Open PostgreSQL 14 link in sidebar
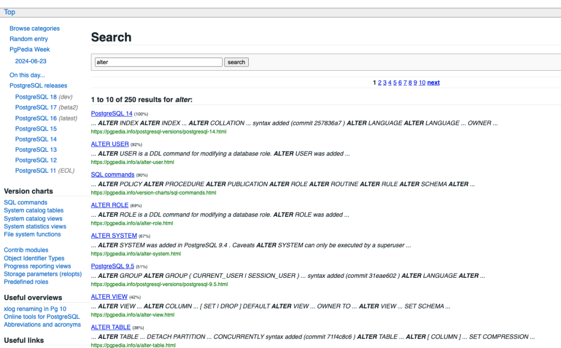This screenshot has height=348, width=561. tap(36, 139)
